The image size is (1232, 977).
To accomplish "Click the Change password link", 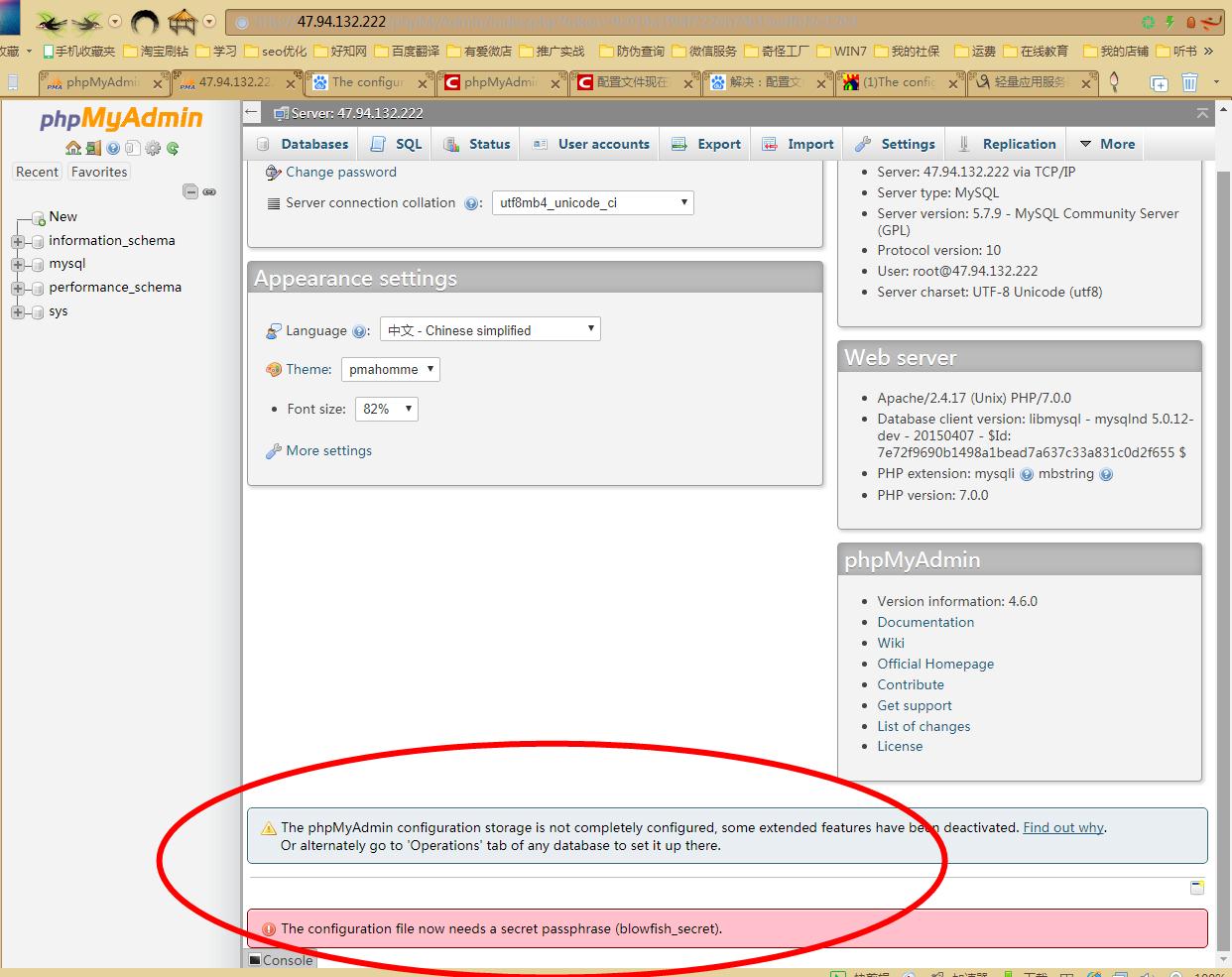I will pyautogui.click(x=341, y=173).
